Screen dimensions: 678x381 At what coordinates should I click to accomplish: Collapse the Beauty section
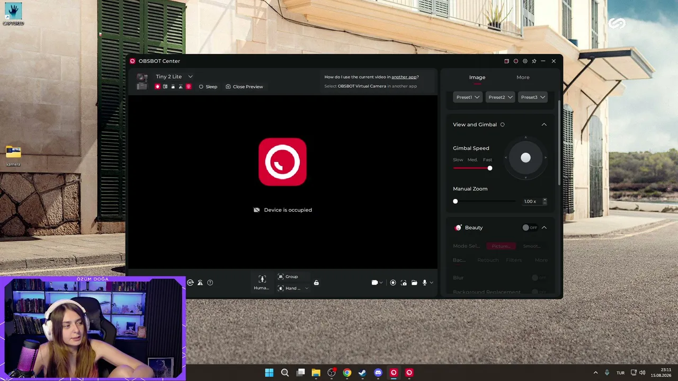(544, 228)
